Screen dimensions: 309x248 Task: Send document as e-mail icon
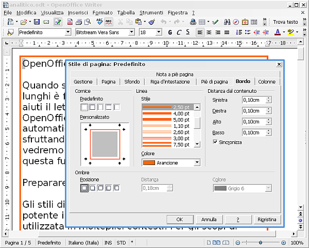coord(46,22)
